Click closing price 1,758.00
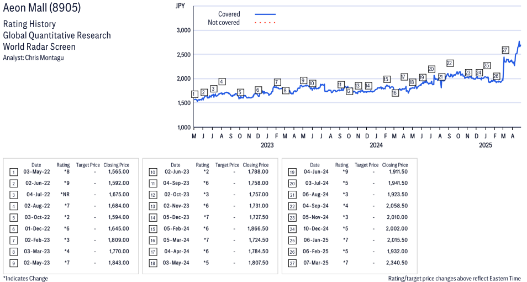527x282 pixels. (x=258, y=183)
